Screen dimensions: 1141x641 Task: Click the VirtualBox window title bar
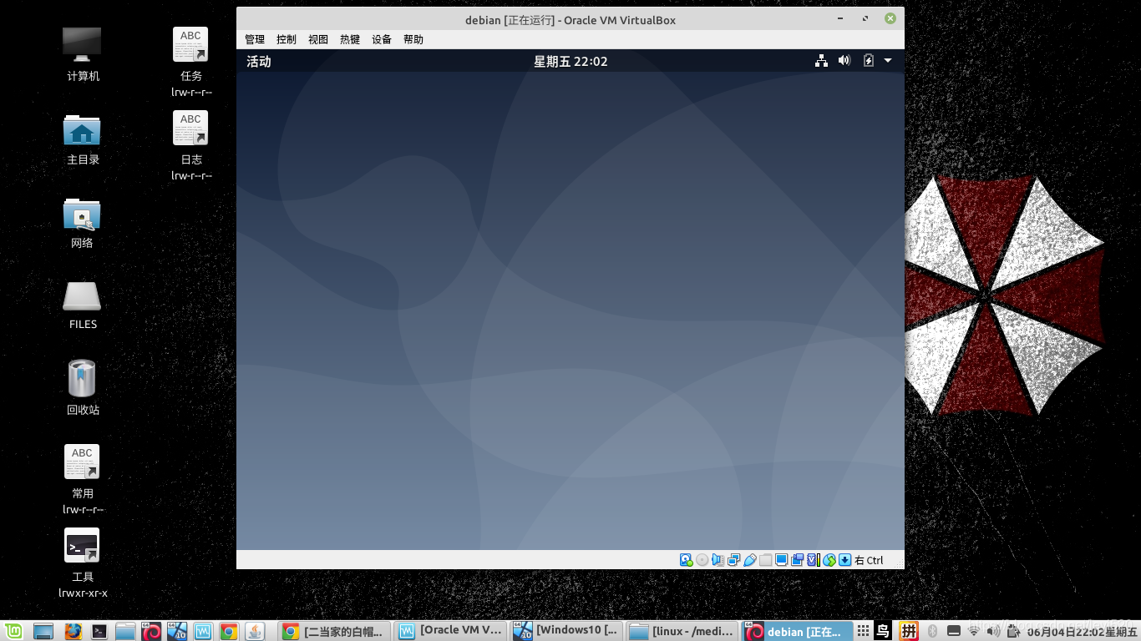(570, 19)
